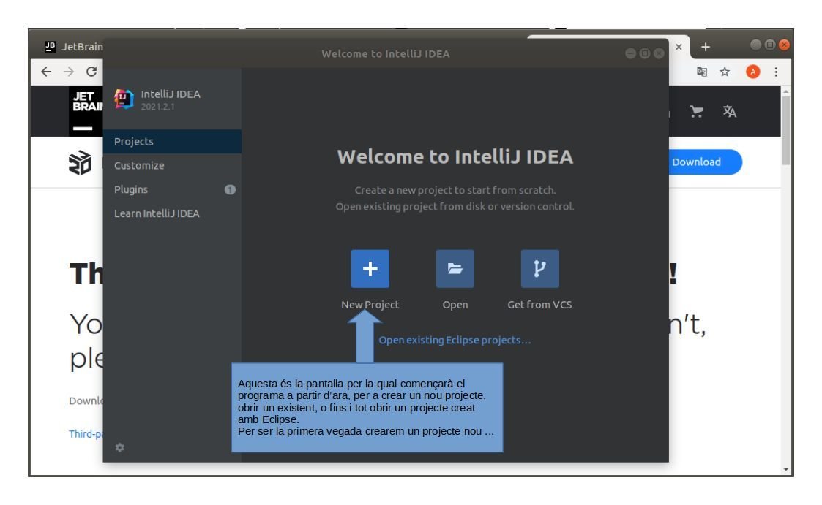
Task: Open a new browser tab
Action: coord(706,47)
